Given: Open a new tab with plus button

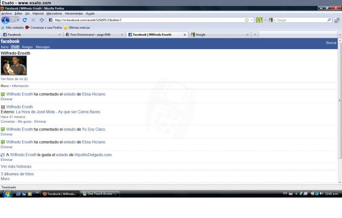Looking at the screenshot, I should [x=255, y=35].
